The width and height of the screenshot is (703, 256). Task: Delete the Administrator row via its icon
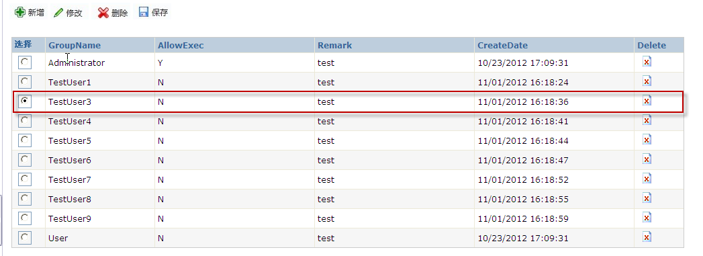click(647, 61)
